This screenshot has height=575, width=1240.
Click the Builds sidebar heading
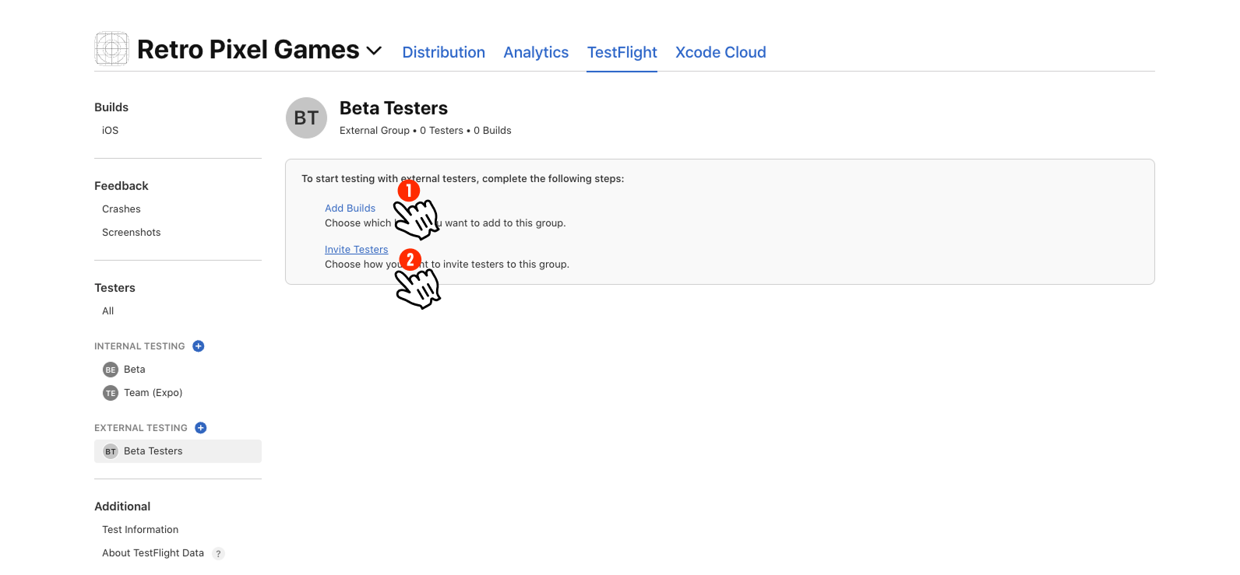click(x=111, y=107)
